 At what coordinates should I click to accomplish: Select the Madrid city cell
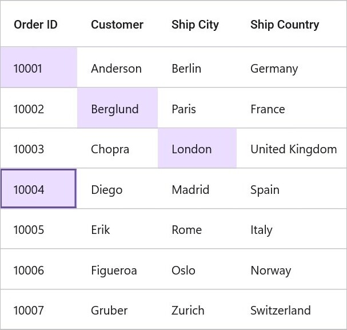(x=197, y=189)
